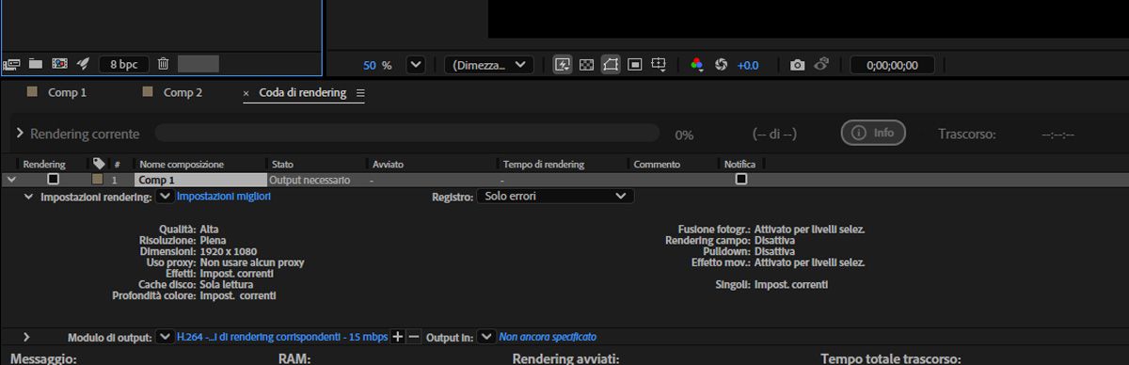Image resolution: width=1129 pixels, height=365 pixels.
Task: Collapse the Comp 1 render item arrow
Action: point(10,179)
